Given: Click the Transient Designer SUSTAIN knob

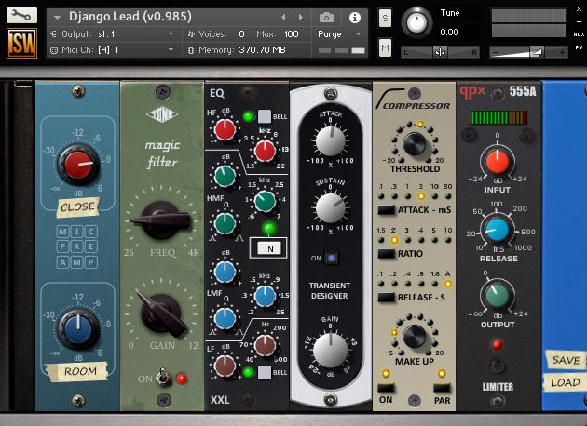Looking at the screenshot, I should pos(330,207).
